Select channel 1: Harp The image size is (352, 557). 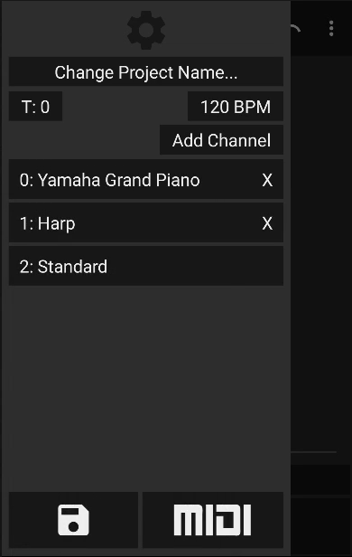pos(146,222)
